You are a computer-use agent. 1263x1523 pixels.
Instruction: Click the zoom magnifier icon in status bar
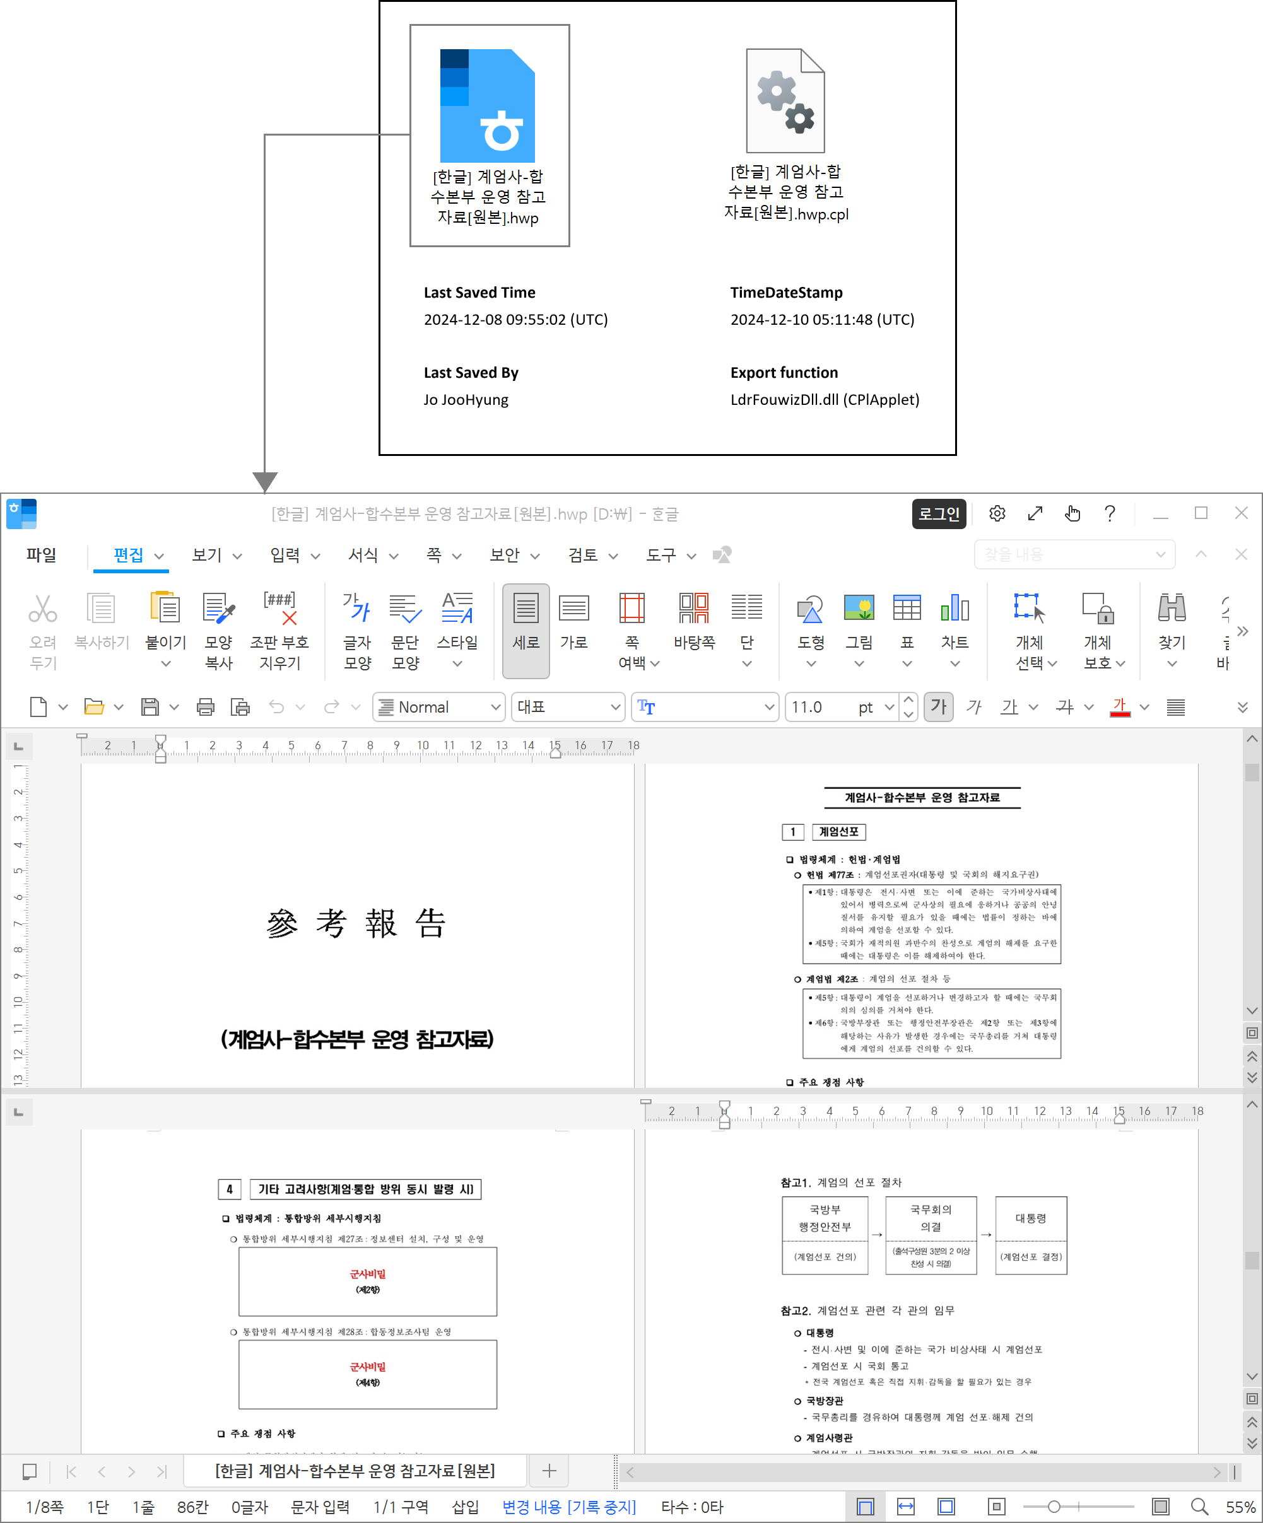[1200, 1507]
